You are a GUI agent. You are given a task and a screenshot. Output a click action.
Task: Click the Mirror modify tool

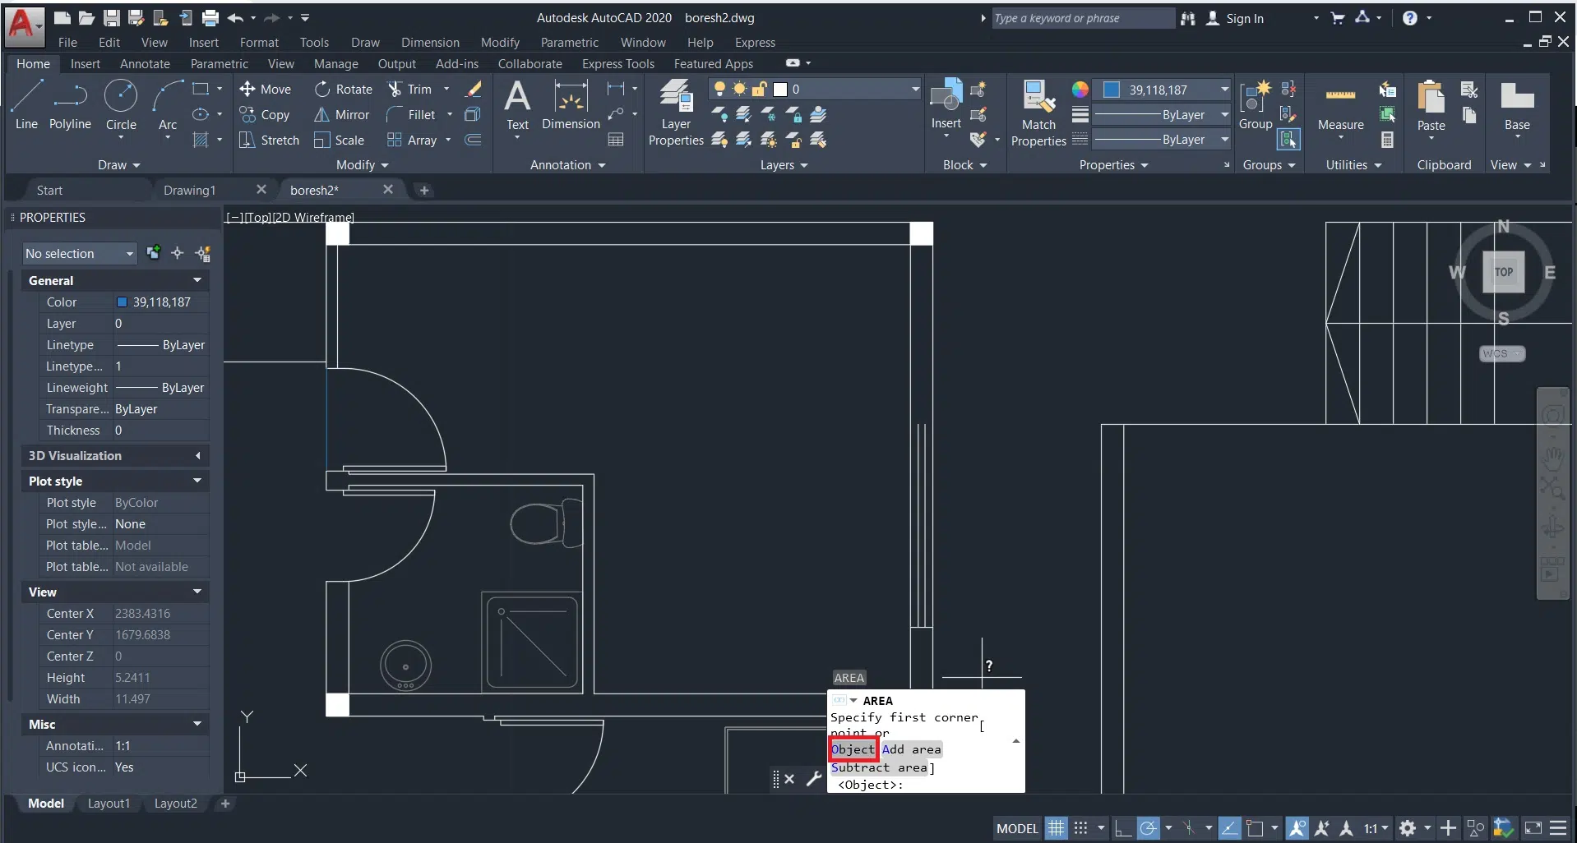(x=342, y=115)
